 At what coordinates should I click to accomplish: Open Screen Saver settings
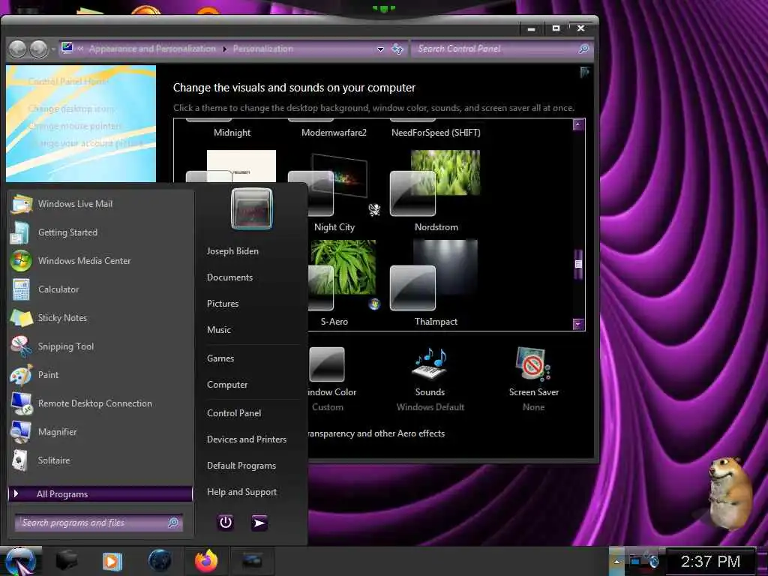533,379
